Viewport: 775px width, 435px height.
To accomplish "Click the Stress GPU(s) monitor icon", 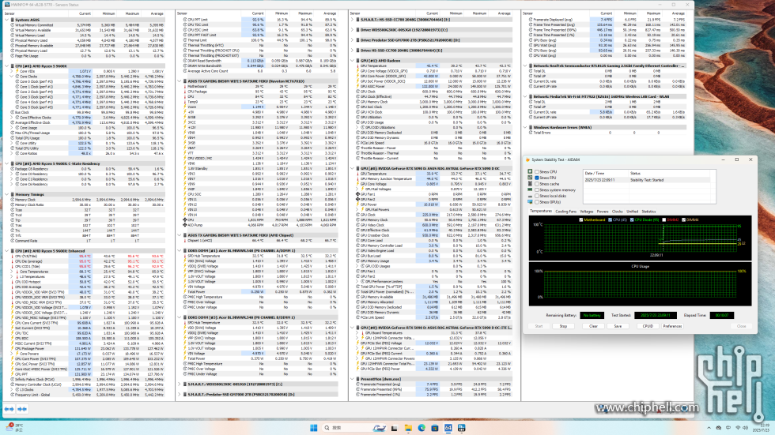I will point(531,202).
